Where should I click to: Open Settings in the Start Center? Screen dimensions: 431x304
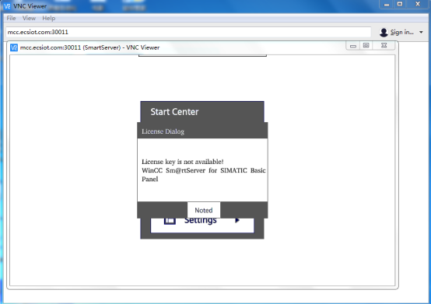point(202,225)
